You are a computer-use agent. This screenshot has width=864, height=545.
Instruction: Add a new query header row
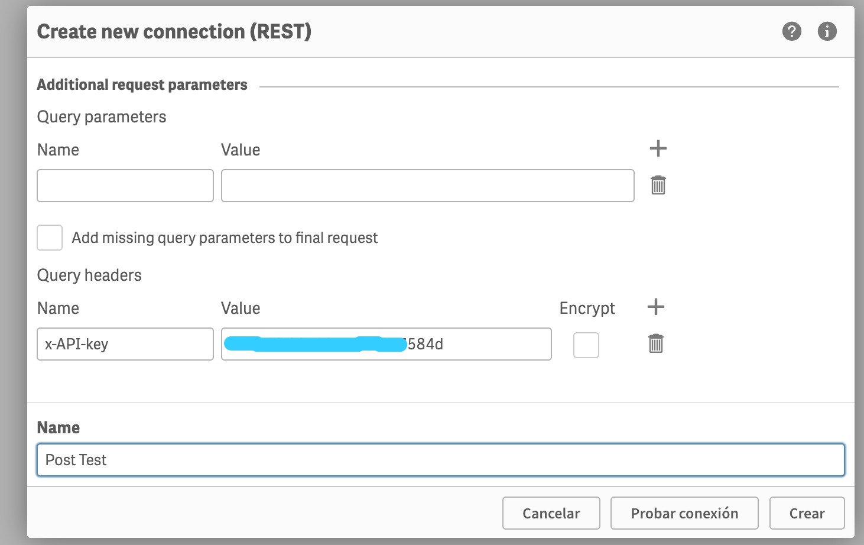(x=655, y=307)
